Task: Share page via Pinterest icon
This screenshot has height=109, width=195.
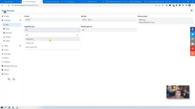Action: [x=193, y=49]
